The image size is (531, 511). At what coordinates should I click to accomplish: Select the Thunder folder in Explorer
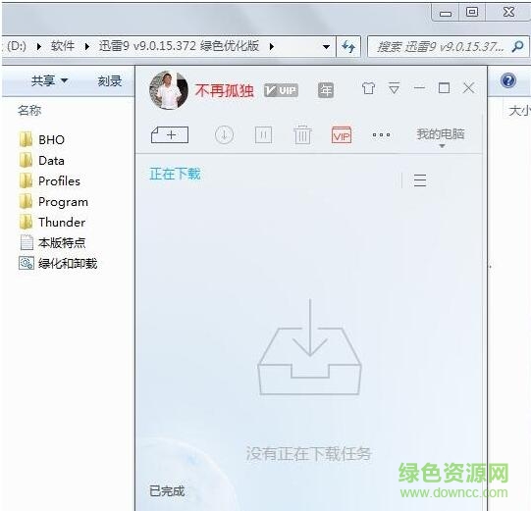pos(52,223)
